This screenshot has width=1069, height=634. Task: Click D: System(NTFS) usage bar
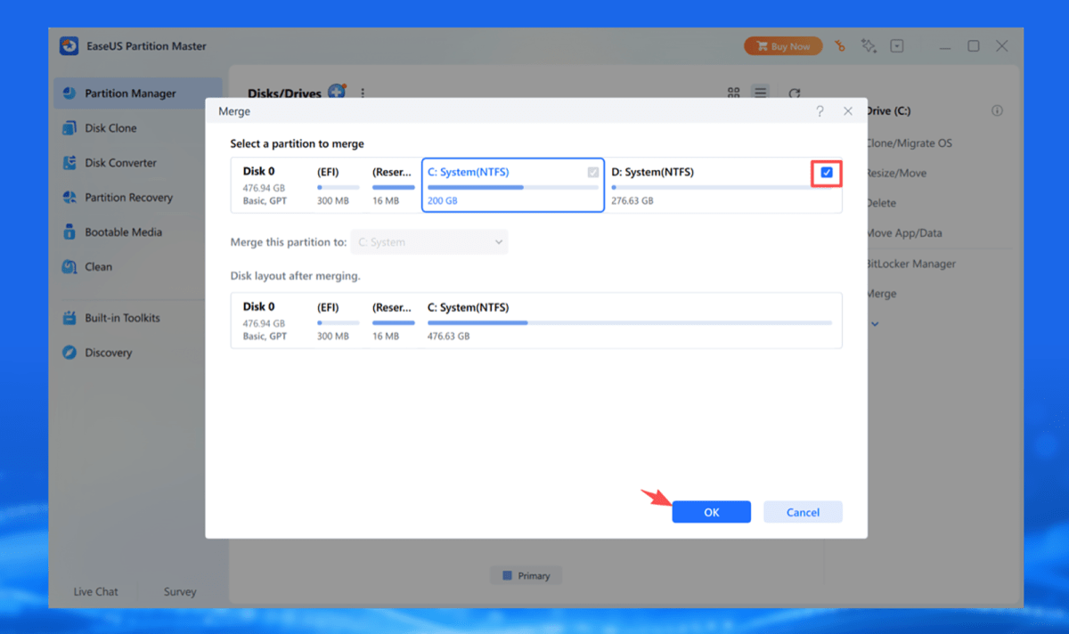pos(722,188)
